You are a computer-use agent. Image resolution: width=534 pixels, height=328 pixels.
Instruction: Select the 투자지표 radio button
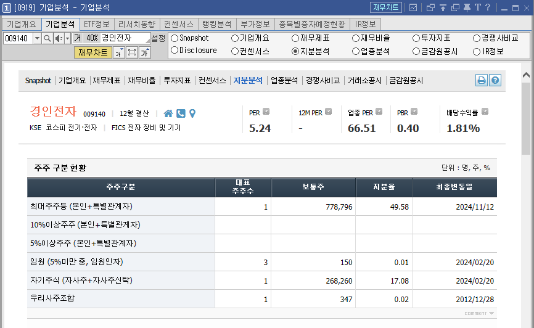coord(416,38)
